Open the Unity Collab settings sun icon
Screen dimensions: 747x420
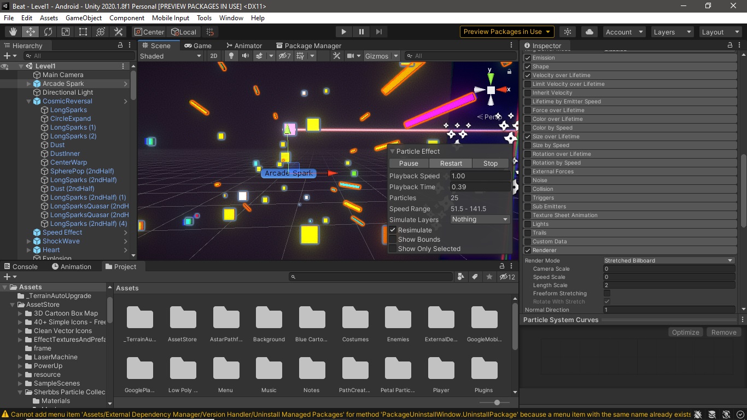[x=568, y=32]
